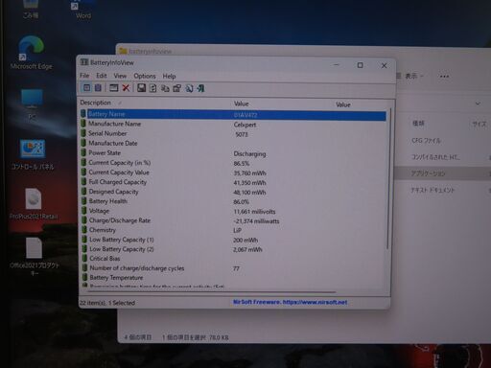Screen dimensions: 491x368
Task: Open the Edit menu
Action: [102, 76]
